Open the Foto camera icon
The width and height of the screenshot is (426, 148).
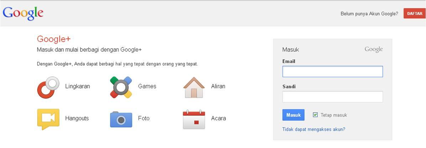pos(121,119)
